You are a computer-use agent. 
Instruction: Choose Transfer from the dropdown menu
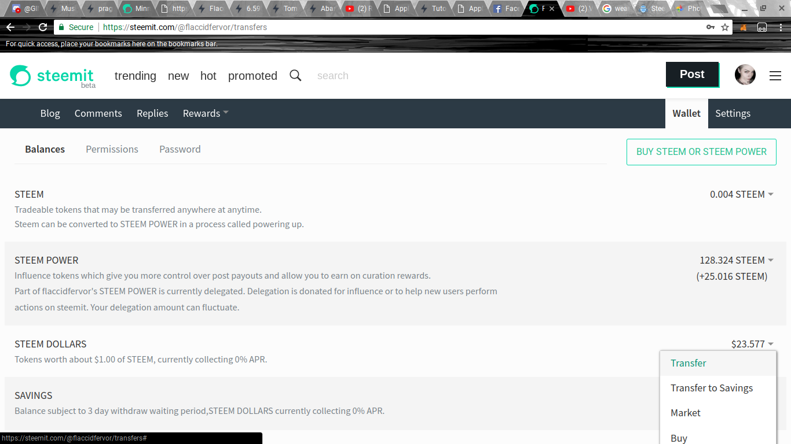click(x=718, y=363)
